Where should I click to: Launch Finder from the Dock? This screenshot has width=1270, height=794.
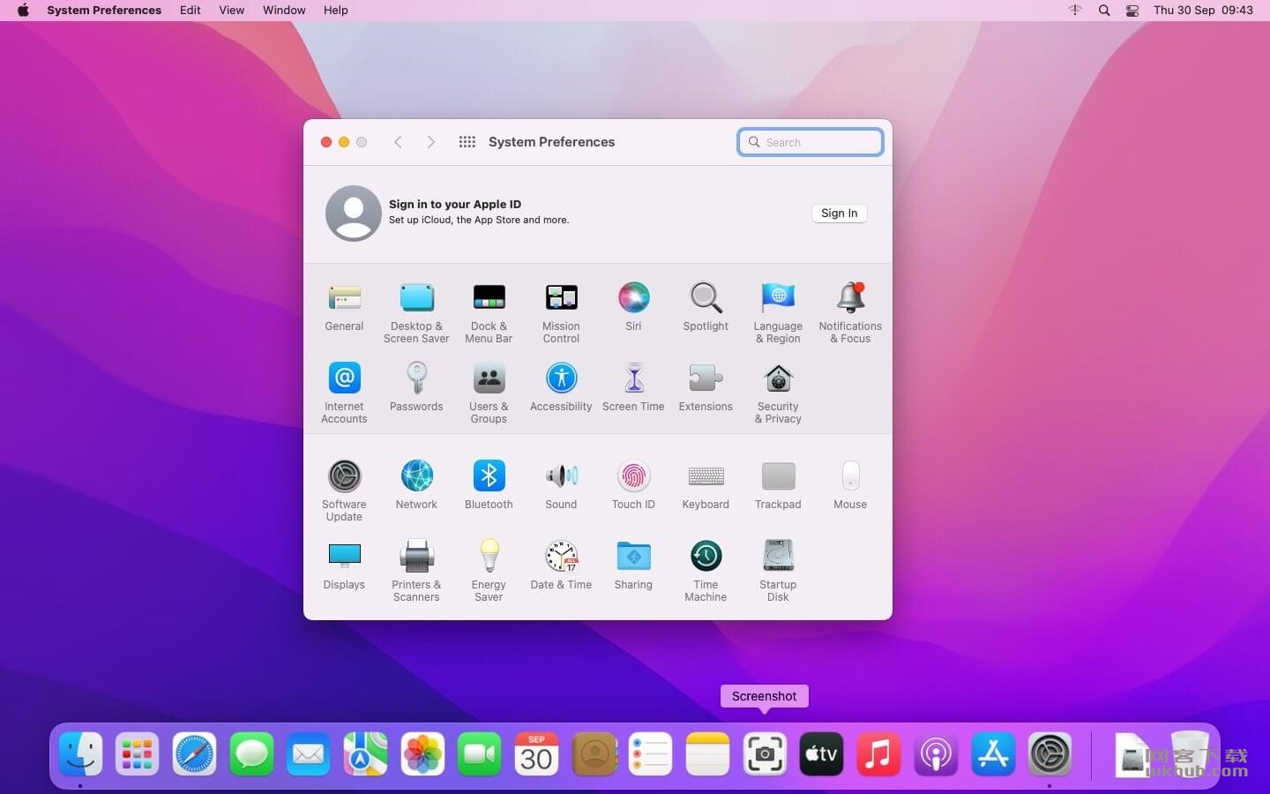80,754
